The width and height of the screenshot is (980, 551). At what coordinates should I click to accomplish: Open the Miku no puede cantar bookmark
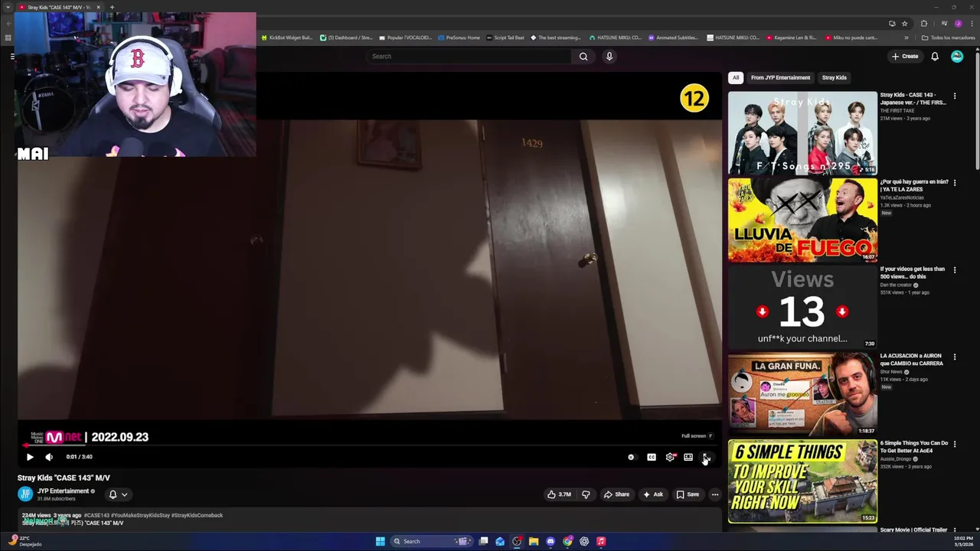point(851,37)
